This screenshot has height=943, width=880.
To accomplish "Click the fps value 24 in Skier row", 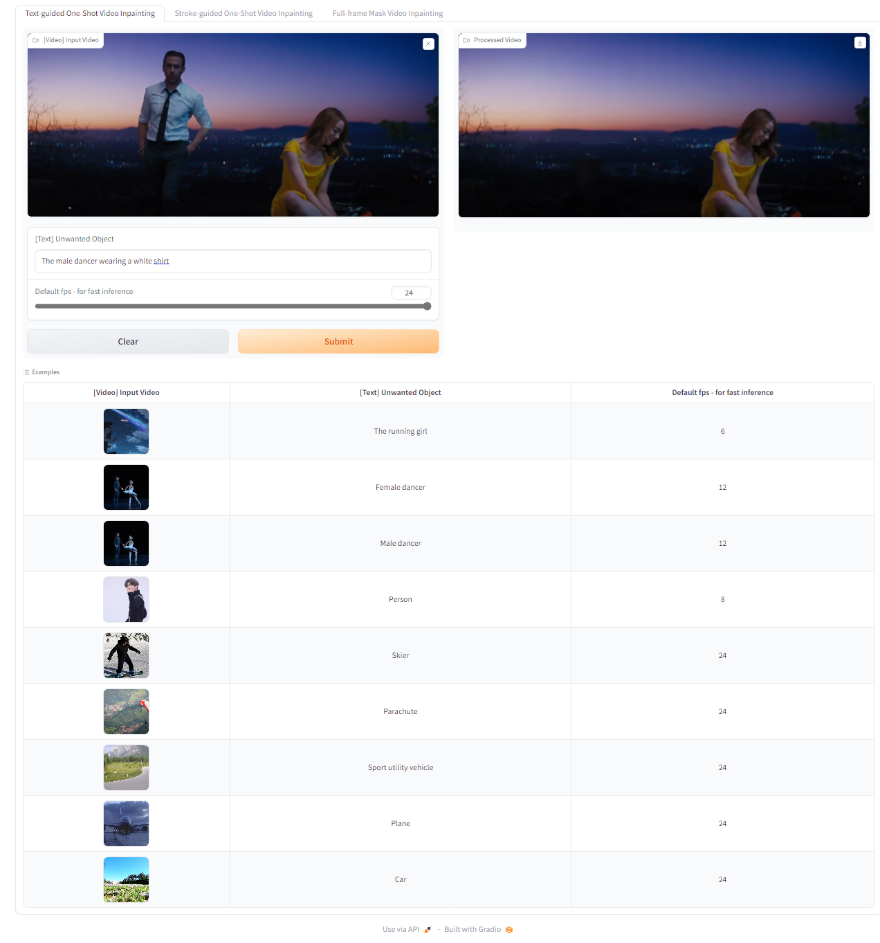I will (723, 655).
